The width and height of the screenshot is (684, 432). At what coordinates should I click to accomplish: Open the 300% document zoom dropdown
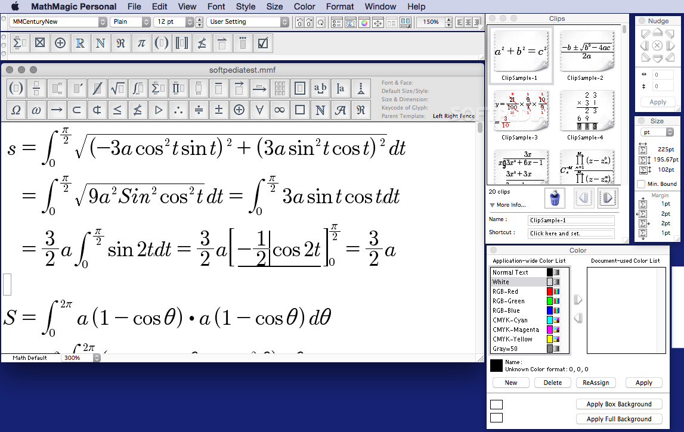[81, 358]
